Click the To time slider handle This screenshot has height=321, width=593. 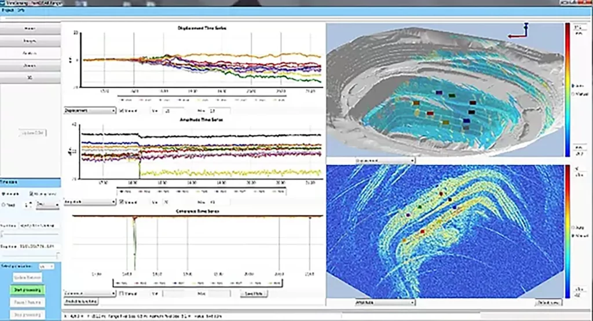click(58, 256)
